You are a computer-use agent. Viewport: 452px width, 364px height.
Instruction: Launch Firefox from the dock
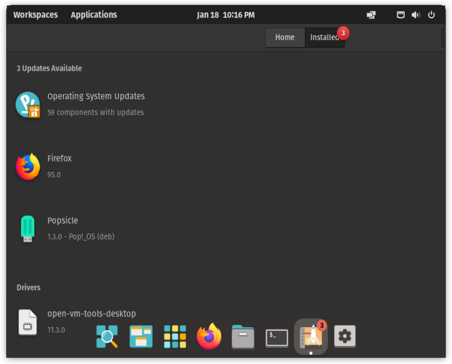tap(209, 336)
